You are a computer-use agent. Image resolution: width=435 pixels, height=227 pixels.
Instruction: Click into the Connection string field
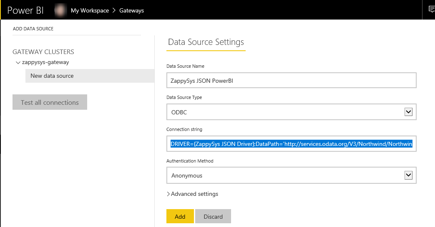pos(291,144)
